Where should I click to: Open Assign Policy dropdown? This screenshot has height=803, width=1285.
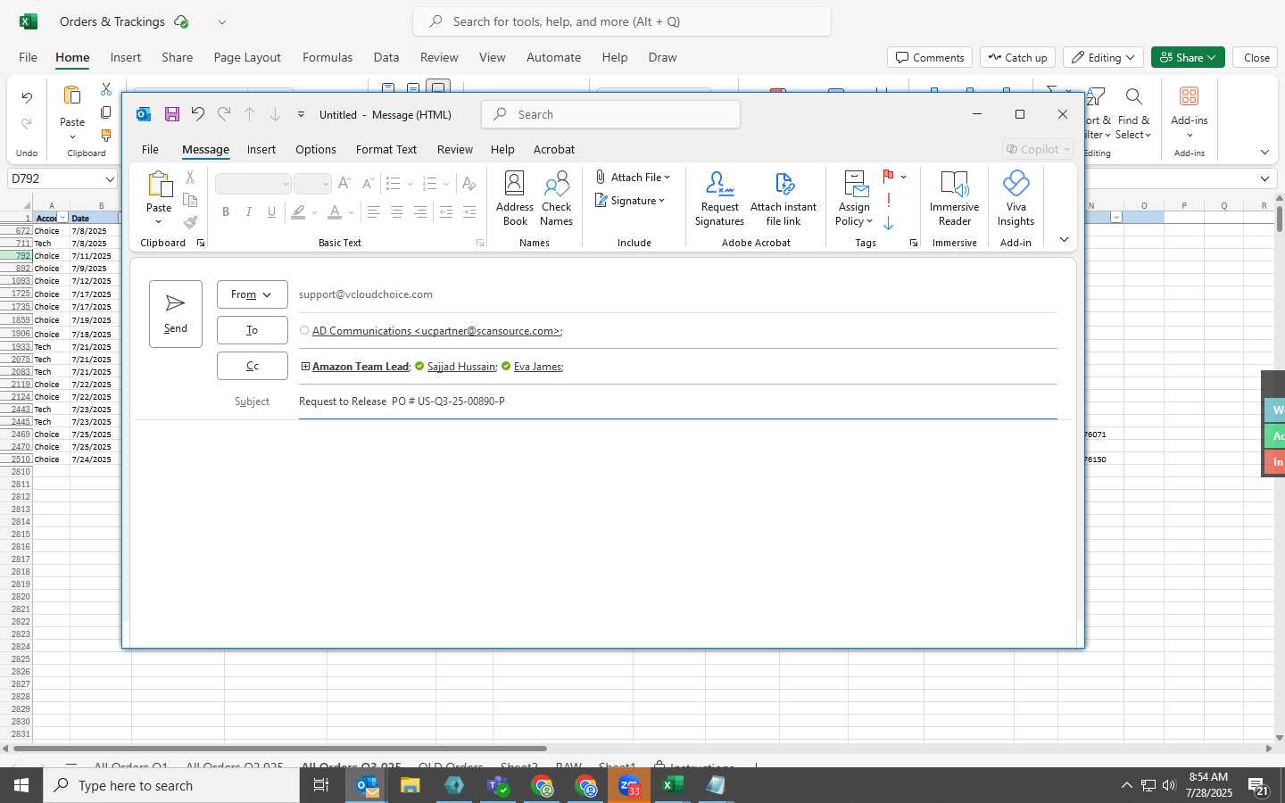tap(854, 199)
